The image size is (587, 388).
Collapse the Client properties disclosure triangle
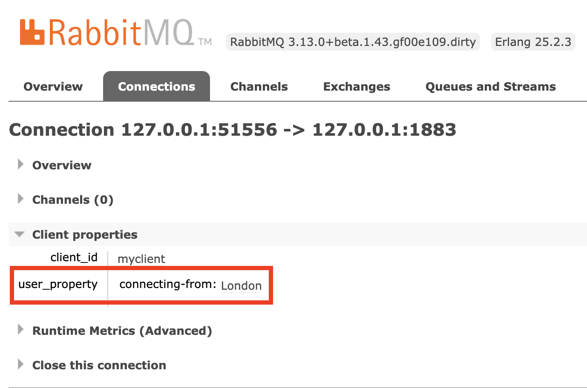click(20, 234)
